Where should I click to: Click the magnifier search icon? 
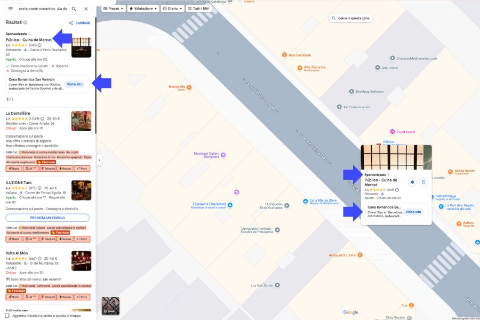click(x=74, y=9)
